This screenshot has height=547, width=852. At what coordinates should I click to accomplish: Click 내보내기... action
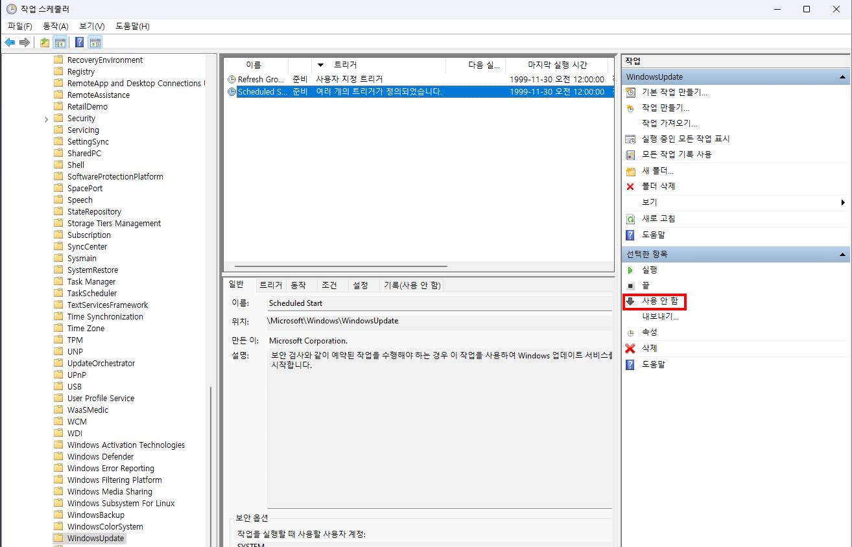pyautogui.click(x=660, y=317)
